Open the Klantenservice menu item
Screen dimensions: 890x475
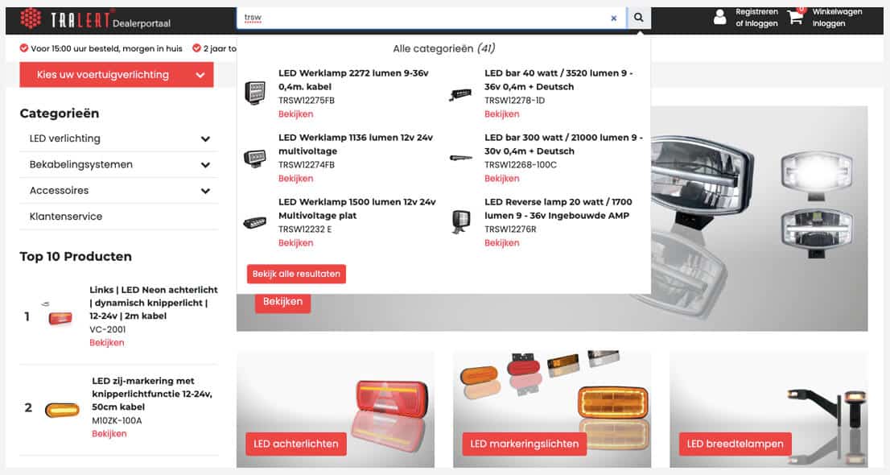pos(66,217)
